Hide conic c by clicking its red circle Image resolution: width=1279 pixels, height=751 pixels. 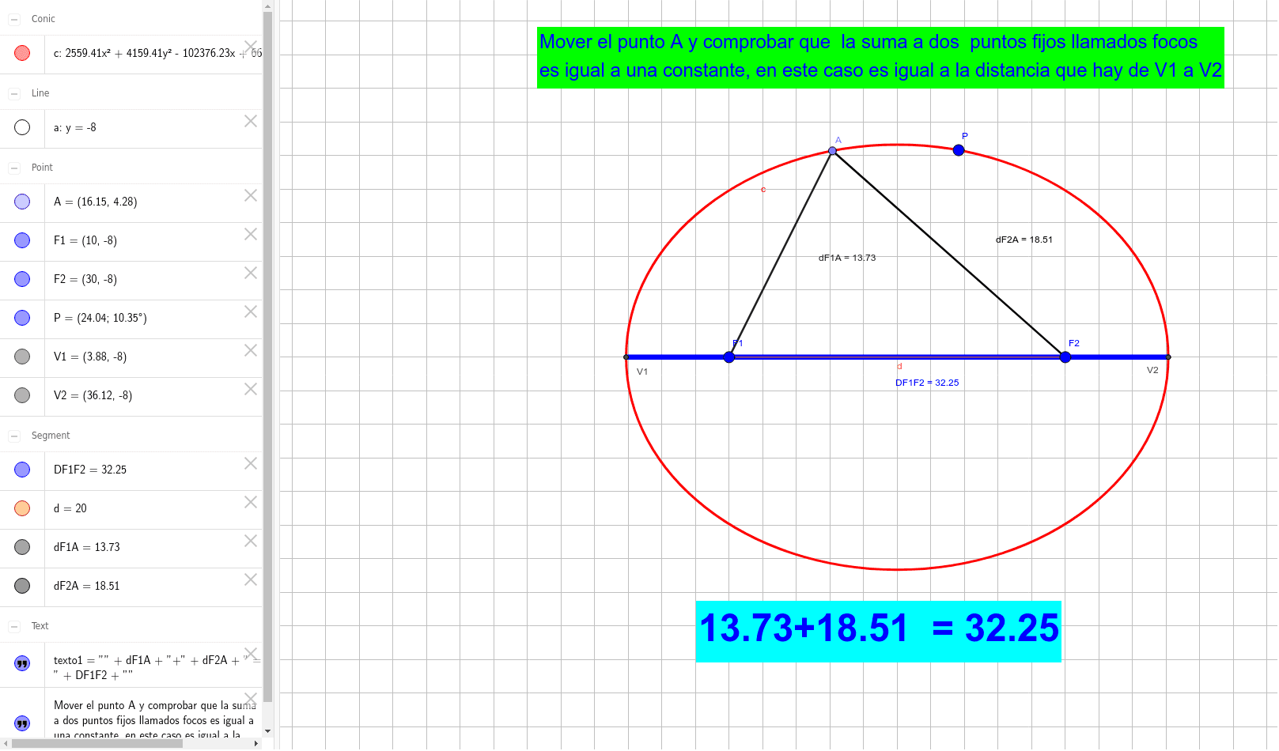click(x=21, y=52)
